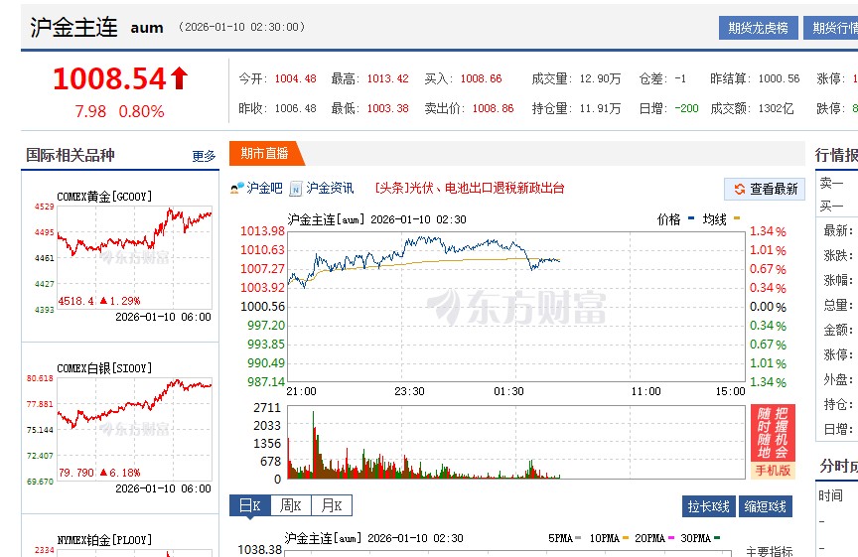The width and height of the screenshot is (858, 557).
Task: Click the change value 7.98
Action: [90, 111]
